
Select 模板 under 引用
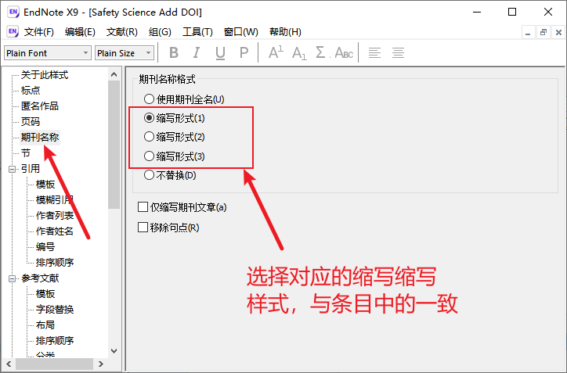[45, 184]
